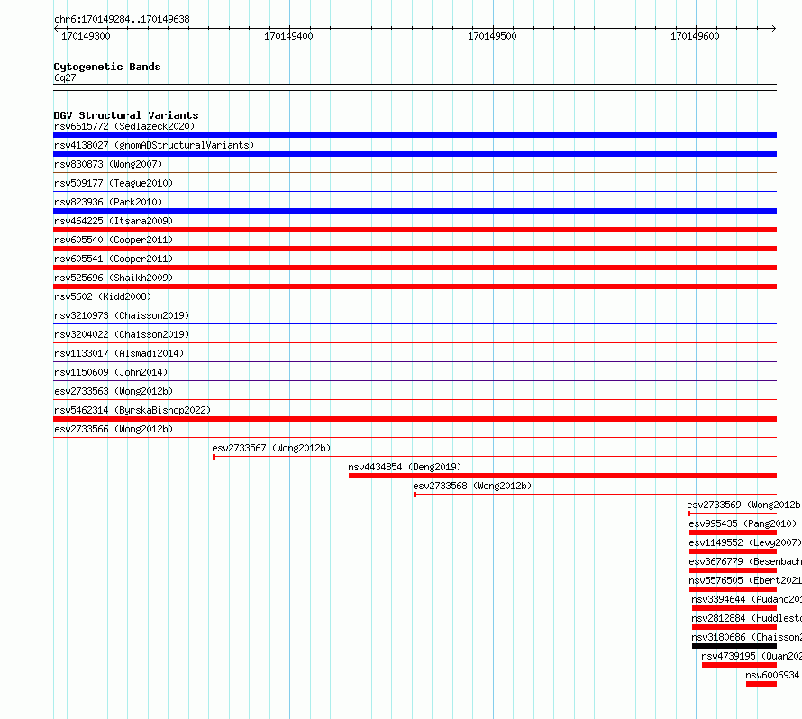
Task: Click the red bar under nsv5462314
Action: (x=415, y=419)
